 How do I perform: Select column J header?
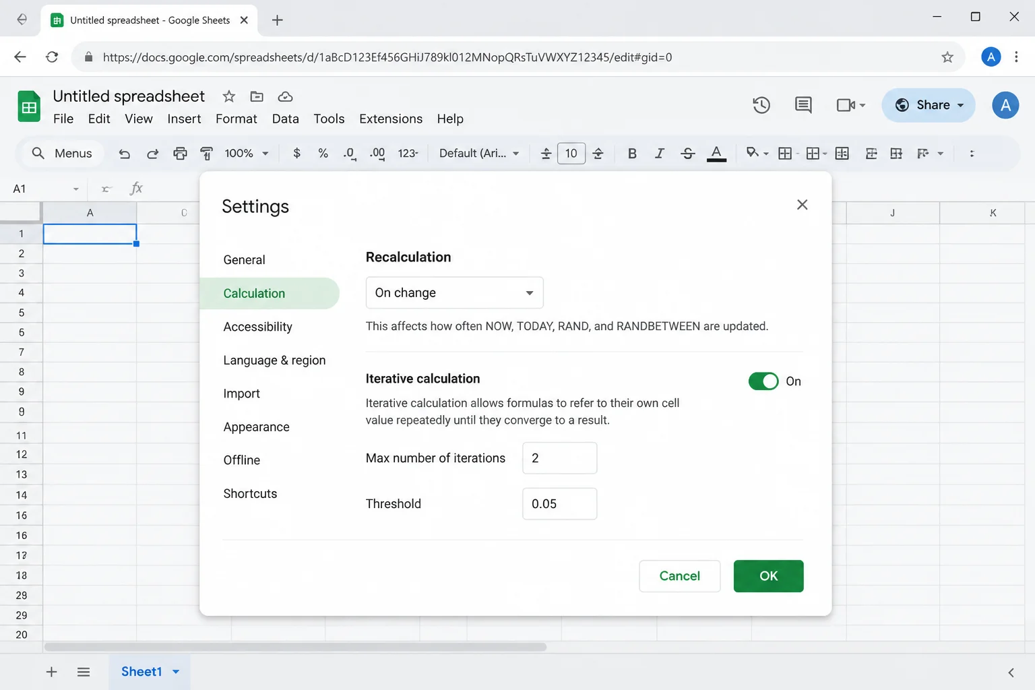[x=892, y=213]
